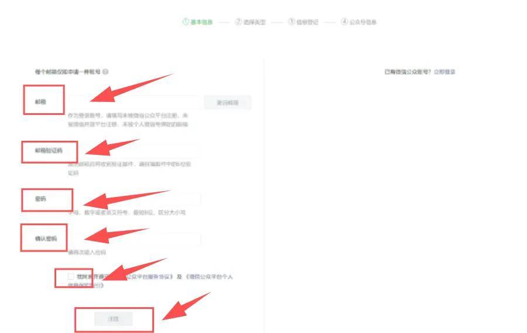Screen dimensions: 527x333
Task: Click the help icon beside 每个邮箱仅能申请一种帐号
Action: coord(105,72)
